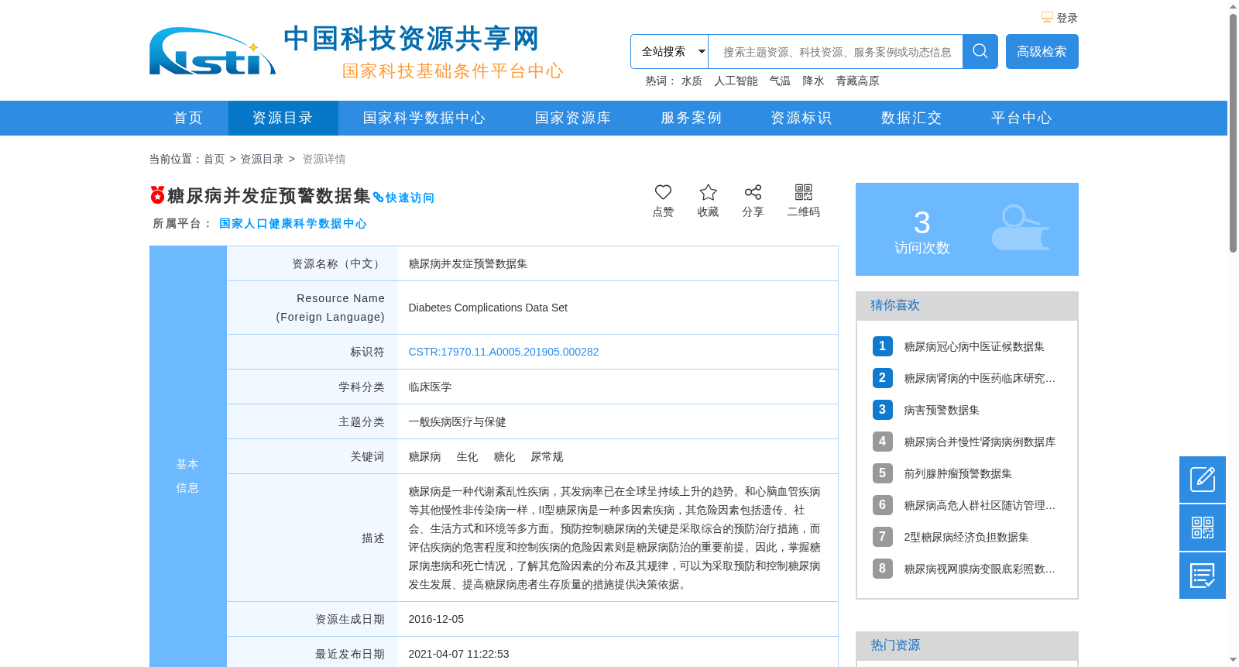Click the magnifier search button

click(x=980, y=51)
